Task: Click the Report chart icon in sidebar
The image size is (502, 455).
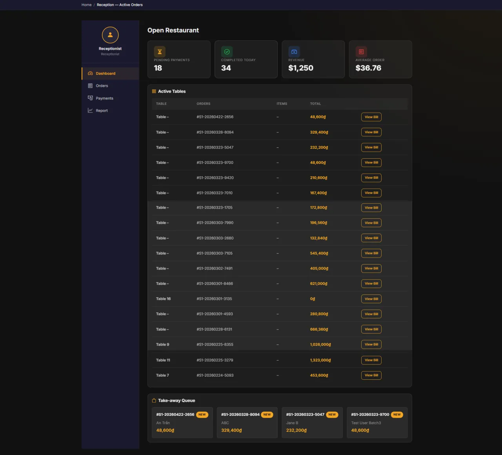Action: click(x=90, y=111)
